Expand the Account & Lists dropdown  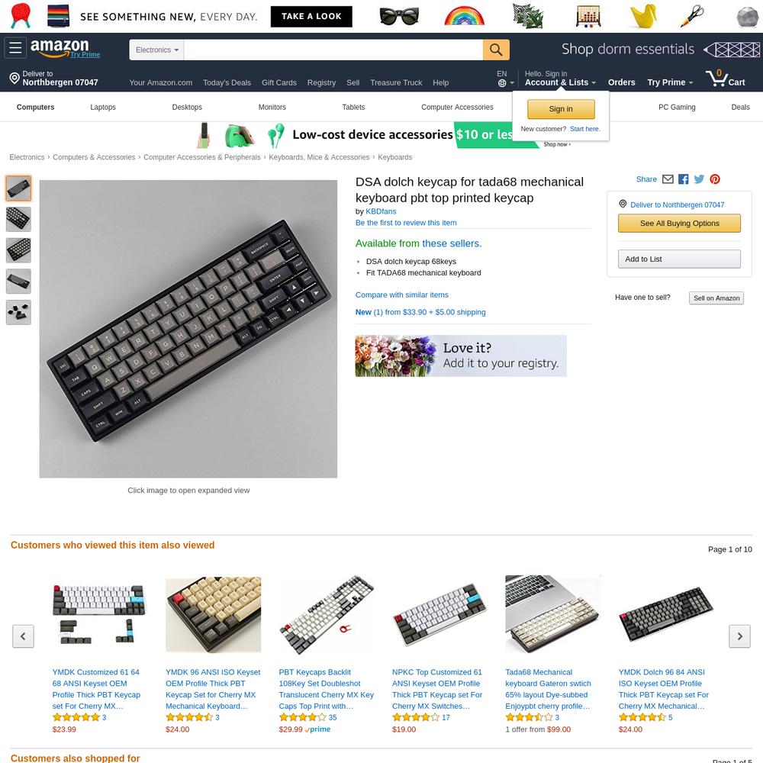click(559, 82)
